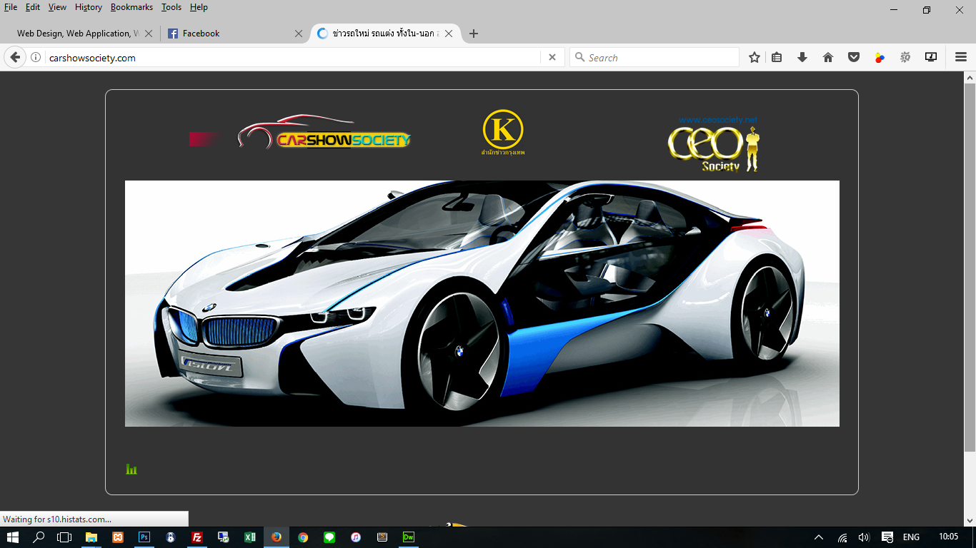The image size is (976, 548).
Task: View site information icon in address bar
Action: (x=36, y=58)
